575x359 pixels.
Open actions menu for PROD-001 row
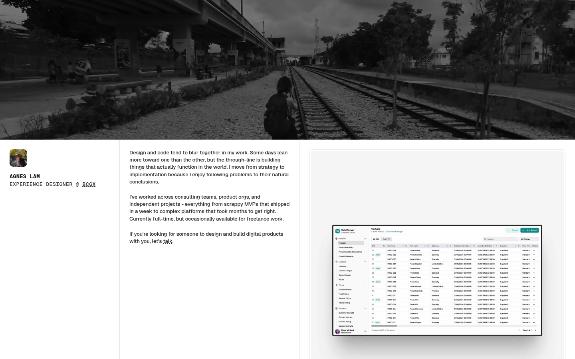point(534,251)
